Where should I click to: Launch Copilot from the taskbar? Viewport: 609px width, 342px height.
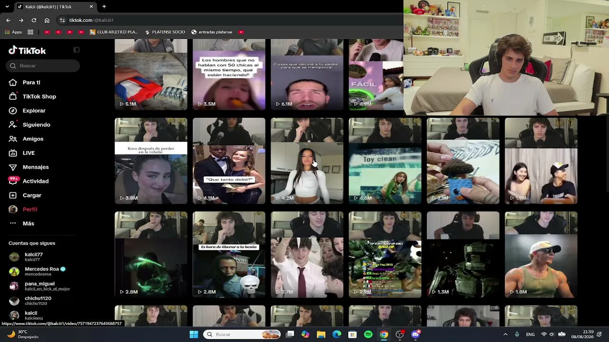click(x=305, y=334)
